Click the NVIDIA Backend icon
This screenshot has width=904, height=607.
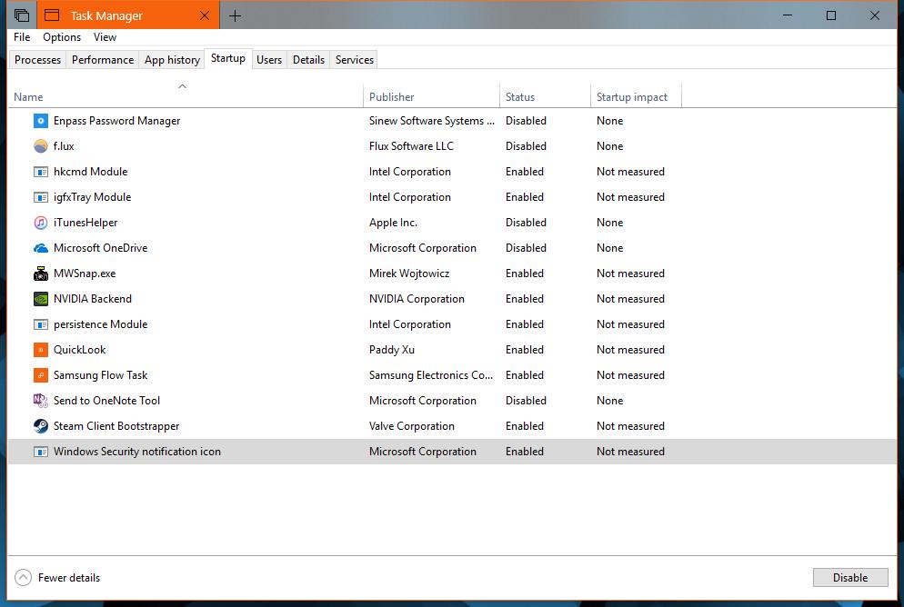point(40,299)
